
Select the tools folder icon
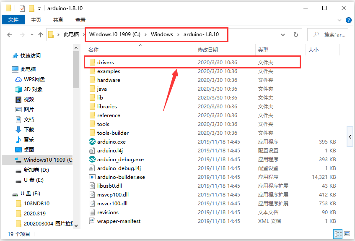pyautogui.click(x=92, y=124)
